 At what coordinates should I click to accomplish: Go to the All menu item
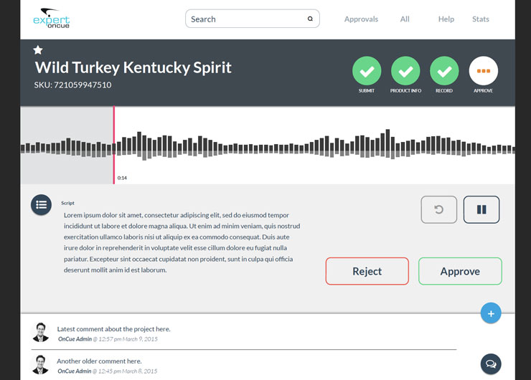(x=405, y=19)
